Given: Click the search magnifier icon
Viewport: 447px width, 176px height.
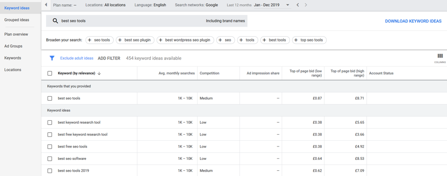Looking at the screenshot, I should 55,21.
